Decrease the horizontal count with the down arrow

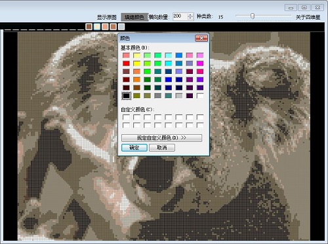pyautogui.click(x=190, y=18)
